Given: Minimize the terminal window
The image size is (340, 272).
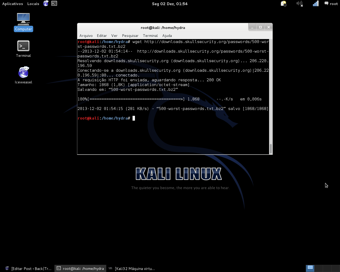Looking at the screenshot, I should [x=252, y=27].
